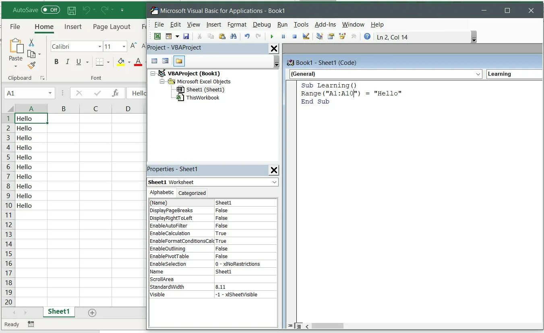
Task: Click StandardWidth property value 8.11
Action: (x=246, y=287)
